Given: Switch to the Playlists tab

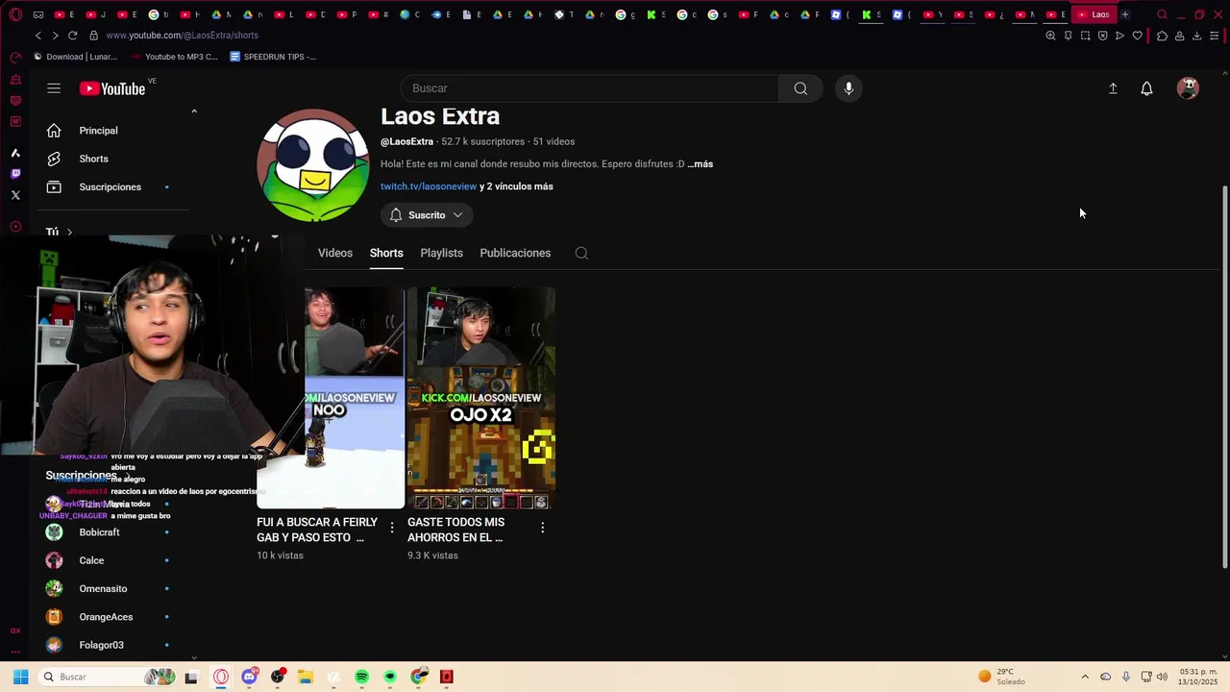Looking at the screenshot, I should pos(441,253).
